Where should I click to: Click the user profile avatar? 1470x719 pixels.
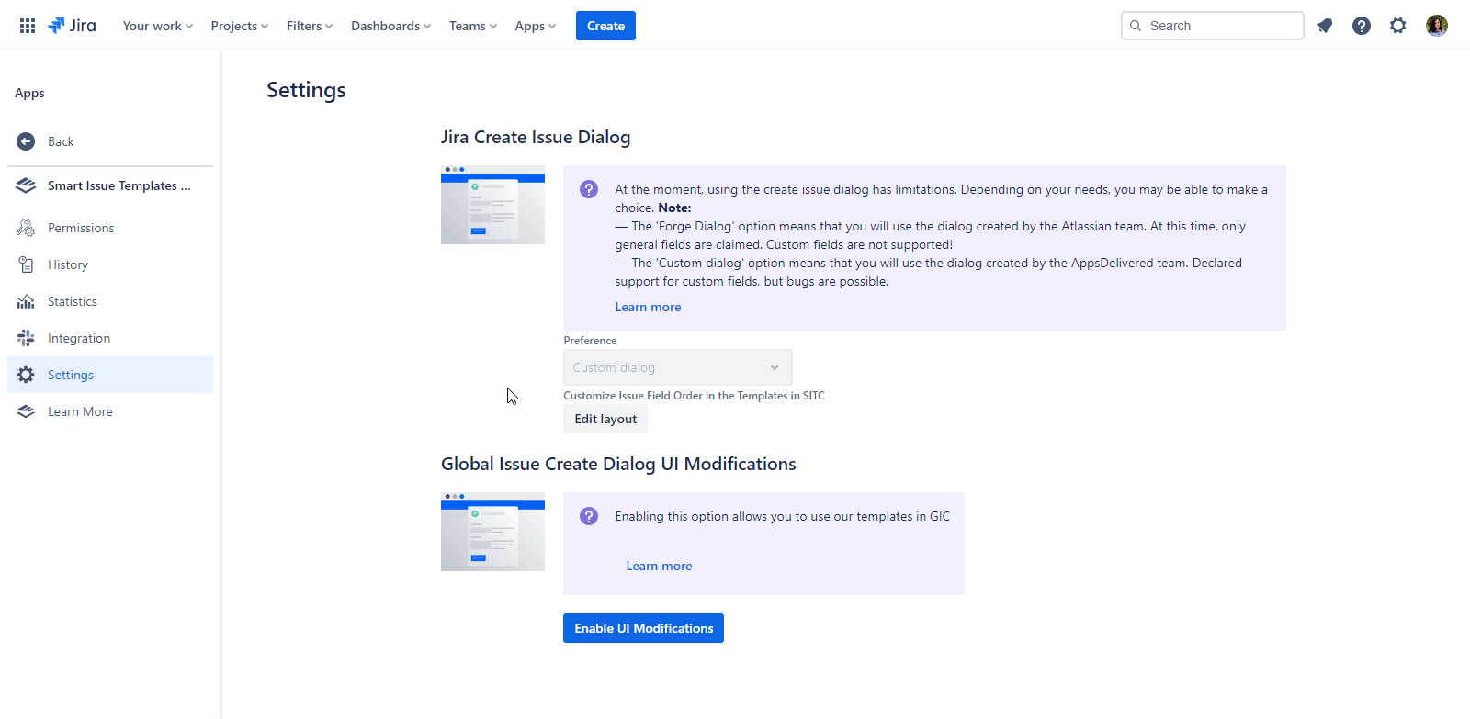(x=1437, y=26)
